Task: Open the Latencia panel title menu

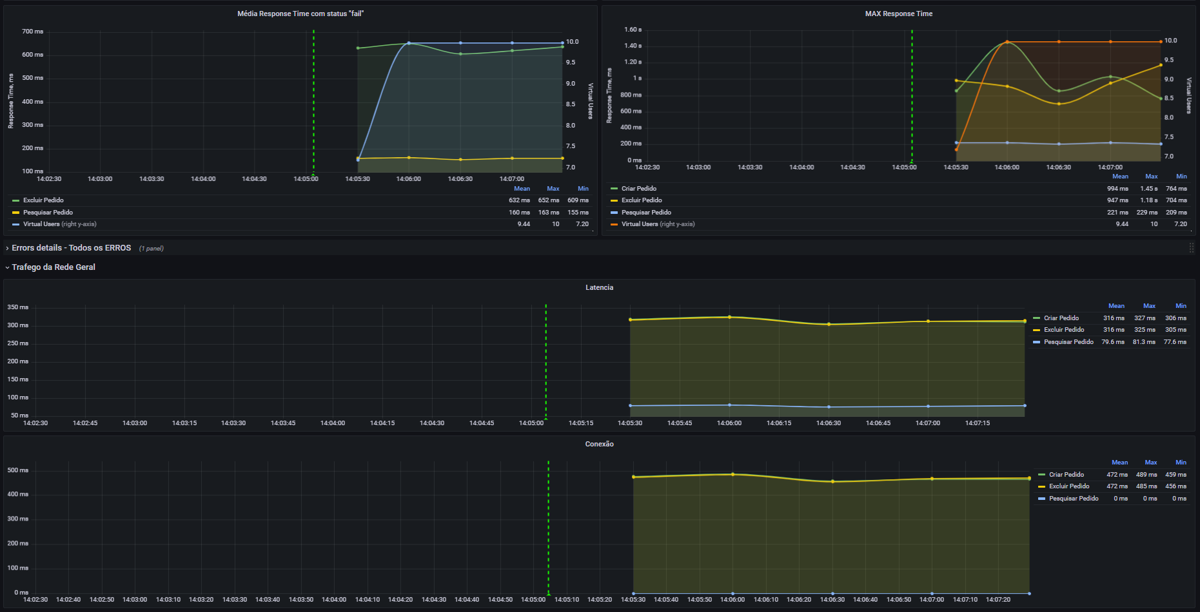Action: click(x=599, y=287)
